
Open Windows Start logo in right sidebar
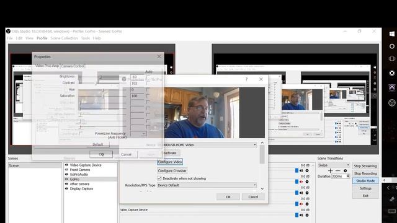[x=391, y=34]
